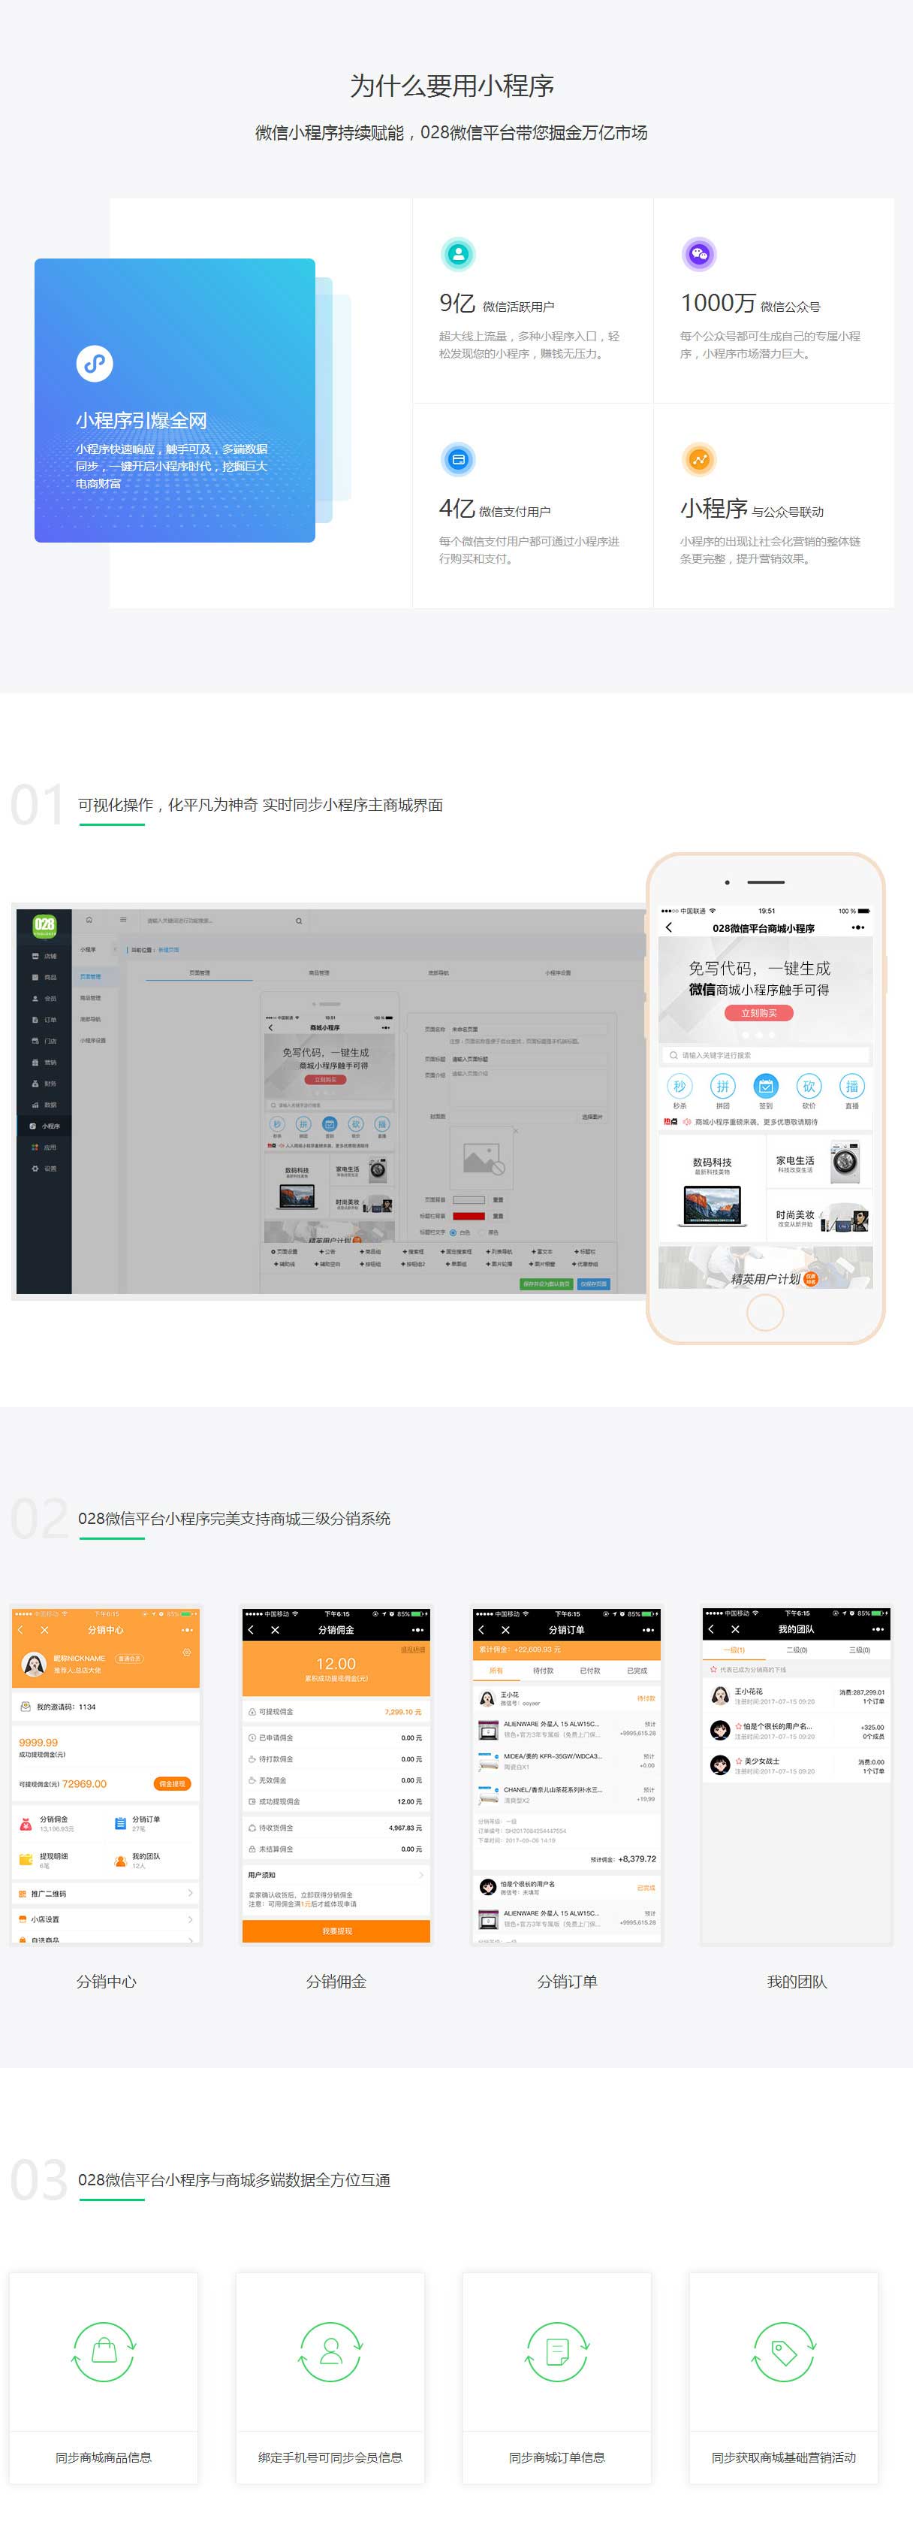Tap the 拼团 icon in the phone mockup

coord(723,1087)
